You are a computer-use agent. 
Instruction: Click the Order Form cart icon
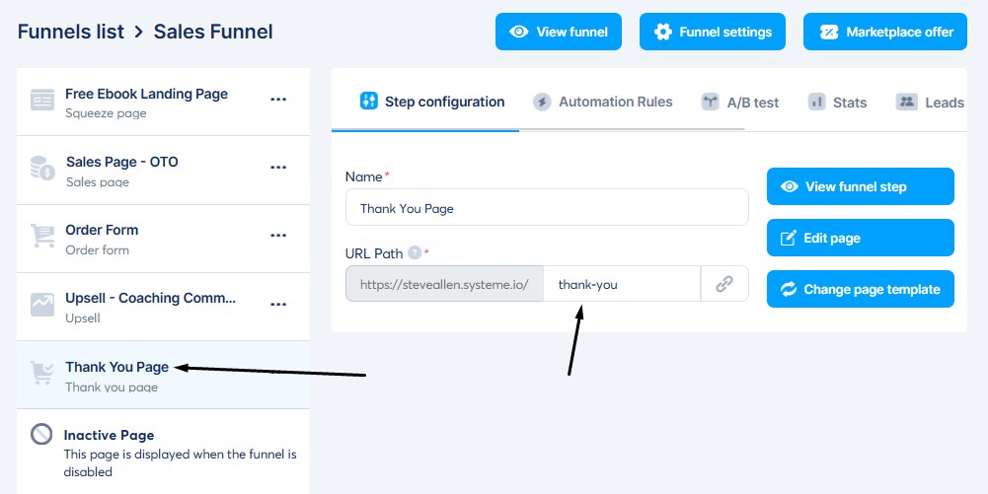coord(42,238)
